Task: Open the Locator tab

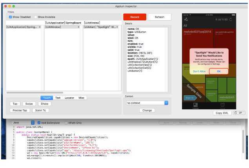Action: coord(69,98)
